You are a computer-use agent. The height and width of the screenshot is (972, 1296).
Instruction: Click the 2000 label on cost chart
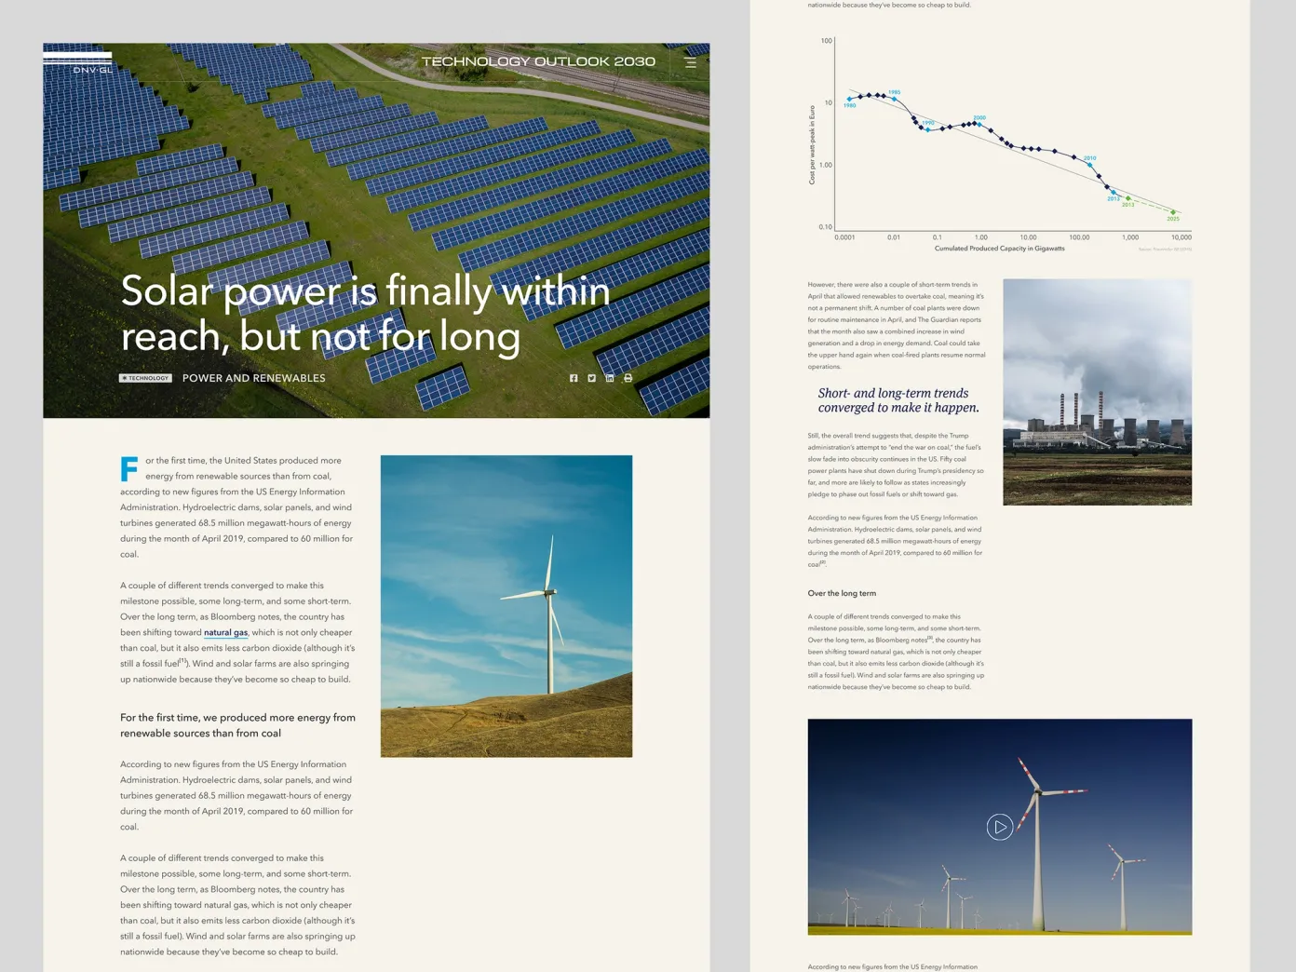(979, 118)
